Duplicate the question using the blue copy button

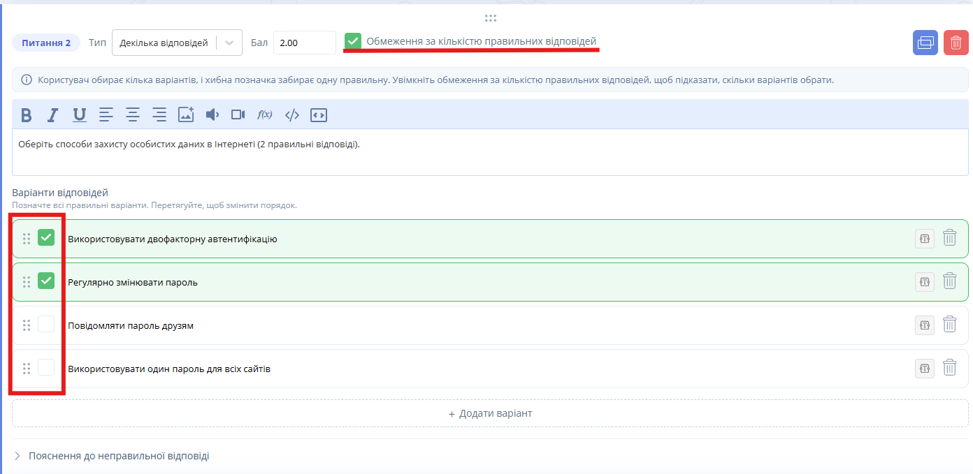[x=925, y=43]
